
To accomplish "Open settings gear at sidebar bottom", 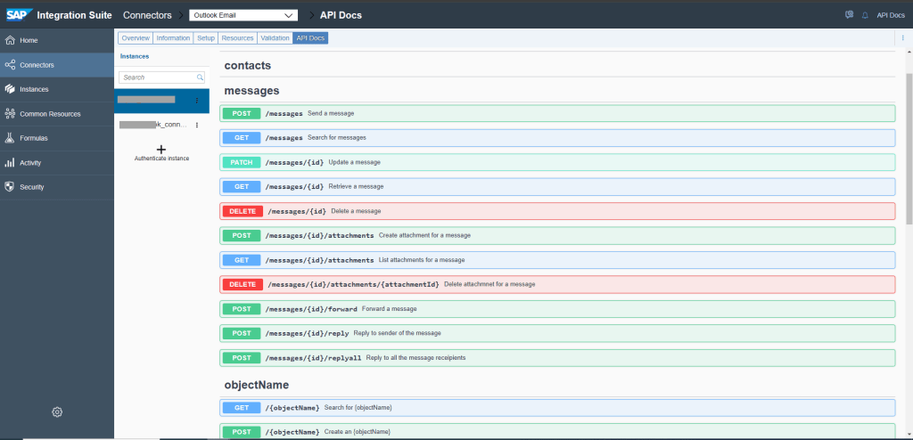I will 57,411.
